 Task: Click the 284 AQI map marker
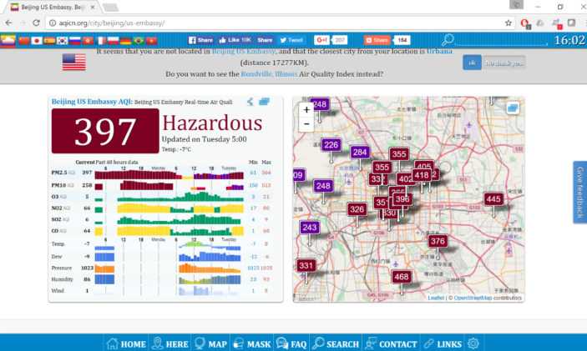[360, 152]
